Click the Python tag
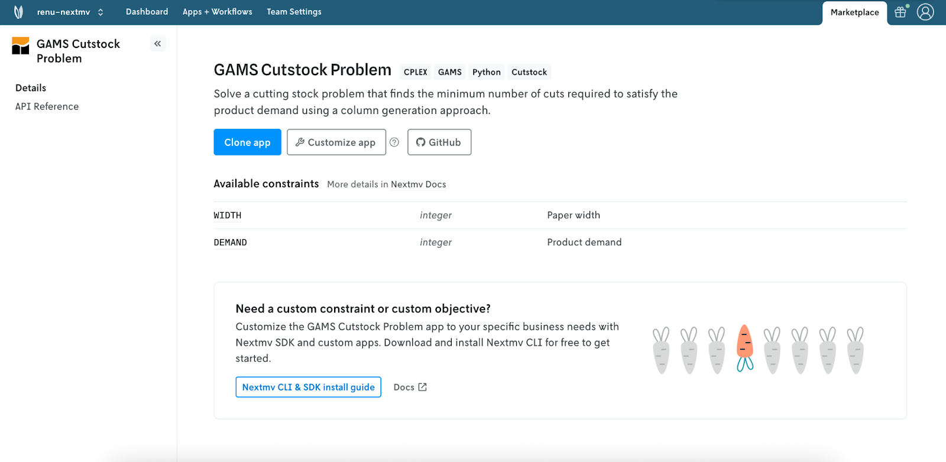 tap(487, 72)
